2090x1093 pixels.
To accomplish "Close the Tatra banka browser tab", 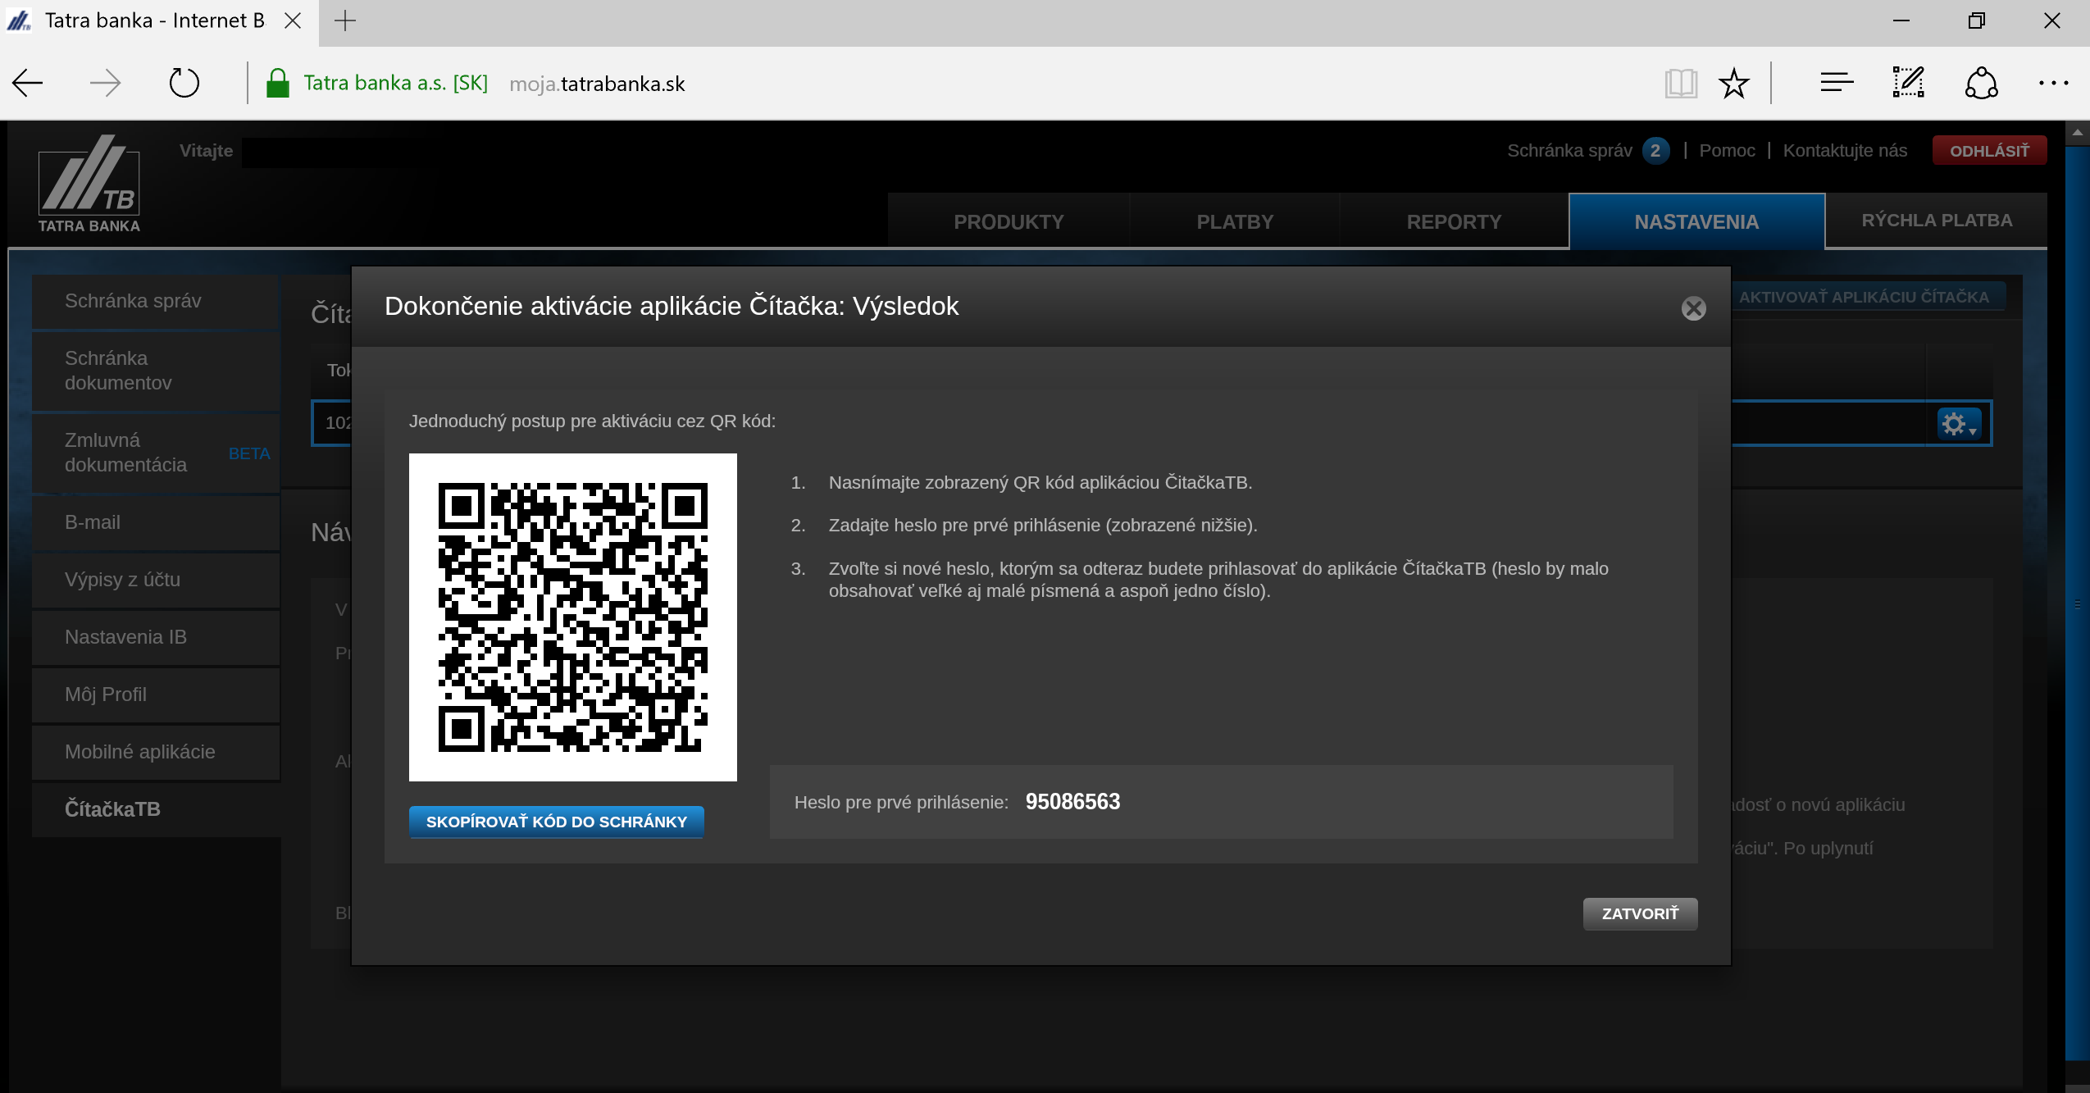I will point(293,20).
